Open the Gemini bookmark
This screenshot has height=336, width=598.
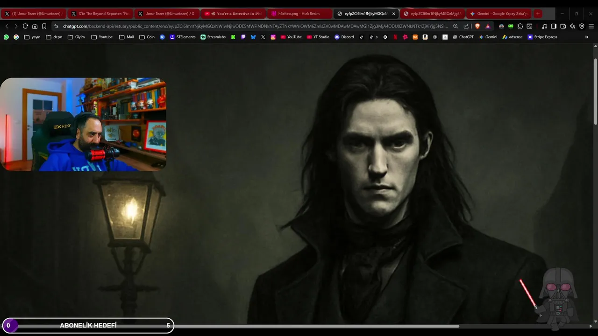pos(488,37)
